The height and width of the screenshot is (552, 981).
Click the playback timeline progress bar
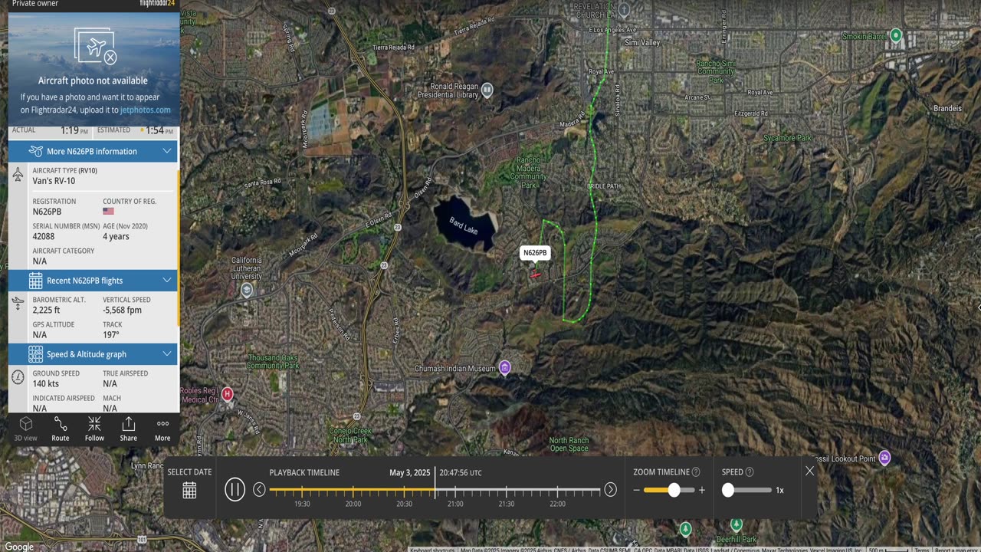435,489
